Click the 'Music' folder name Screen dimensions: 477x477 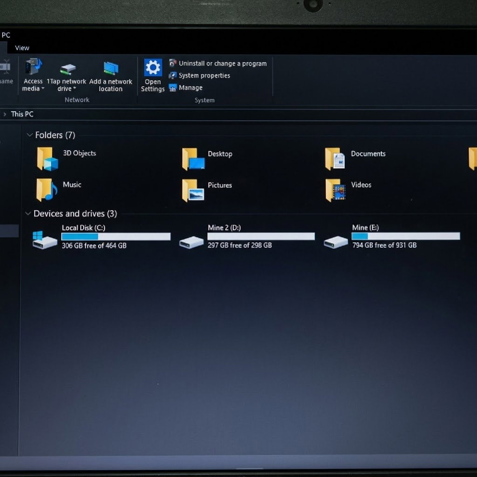(72, 184)
